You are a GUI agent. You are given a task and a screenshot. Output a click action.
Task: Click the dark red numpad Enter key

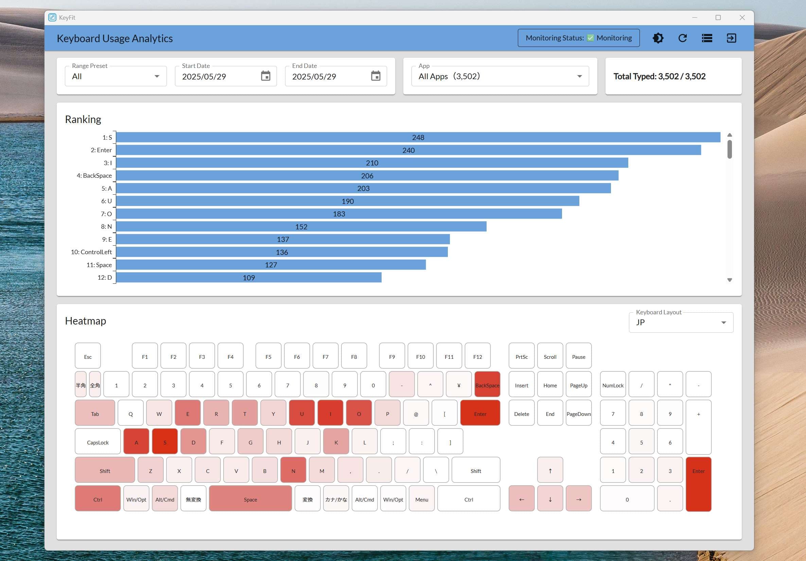coord(698,484)
